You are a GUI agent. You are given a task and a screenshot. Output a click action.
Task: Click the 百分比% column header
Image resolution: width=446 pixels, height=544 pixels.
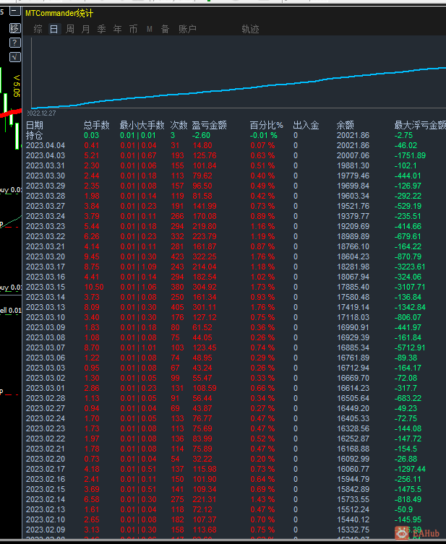point(267,125)
